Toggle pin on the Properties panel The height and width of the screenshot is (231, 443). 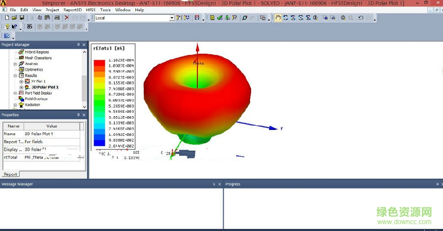pyautogui.click(x=78, y=115)
